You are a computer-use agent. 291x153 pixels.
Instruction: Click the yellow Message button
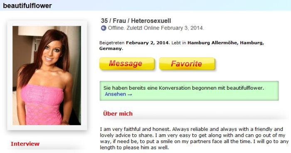click(127, 64)
